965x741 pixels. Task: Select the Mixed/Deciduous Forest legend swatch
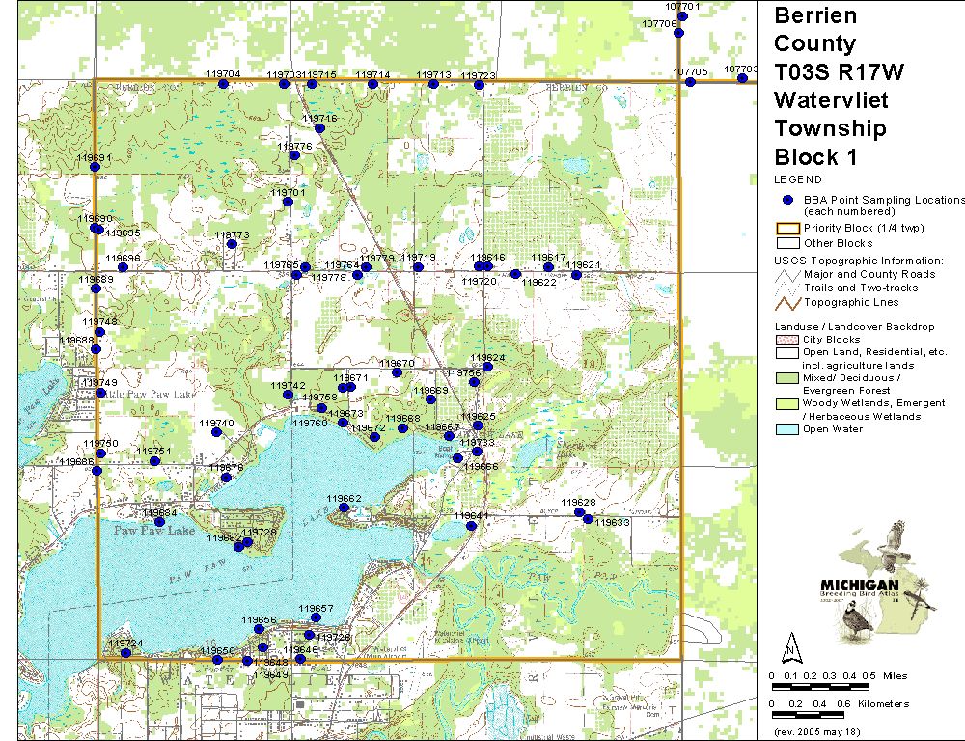pos(787,378)
